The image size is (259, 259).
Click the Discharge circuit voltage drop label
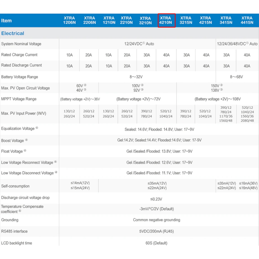click(25, 198)
